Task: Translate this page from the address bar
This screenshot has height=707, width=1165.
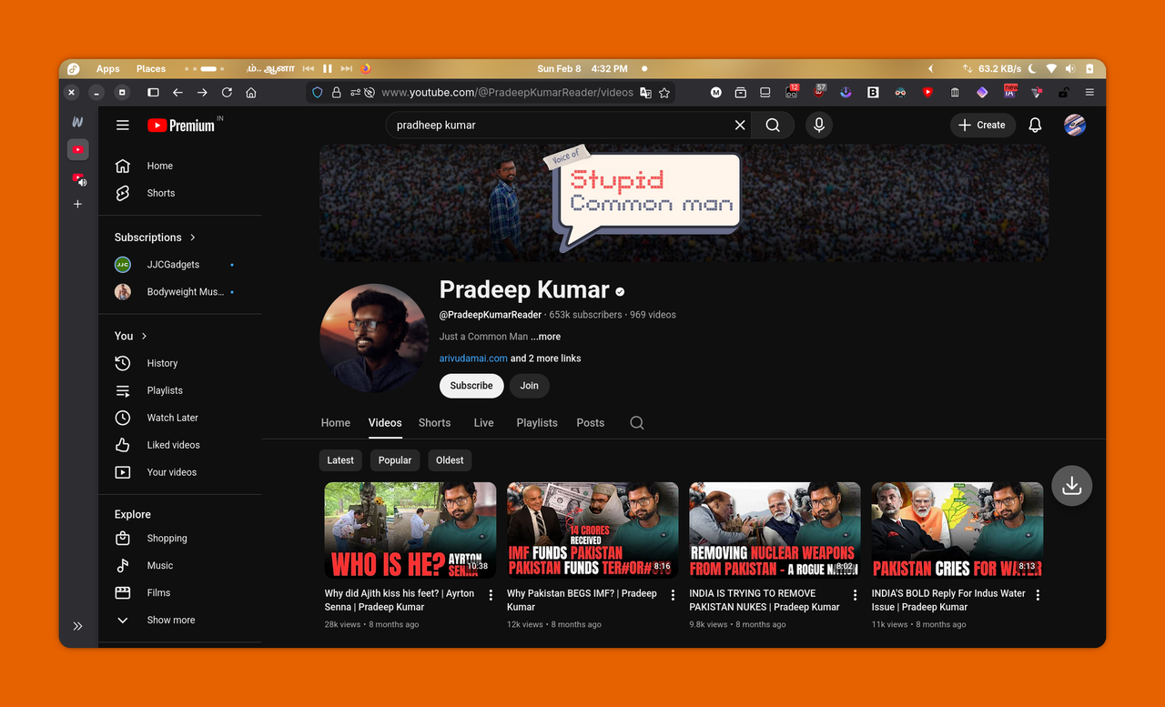Action: tap(645, 93)
